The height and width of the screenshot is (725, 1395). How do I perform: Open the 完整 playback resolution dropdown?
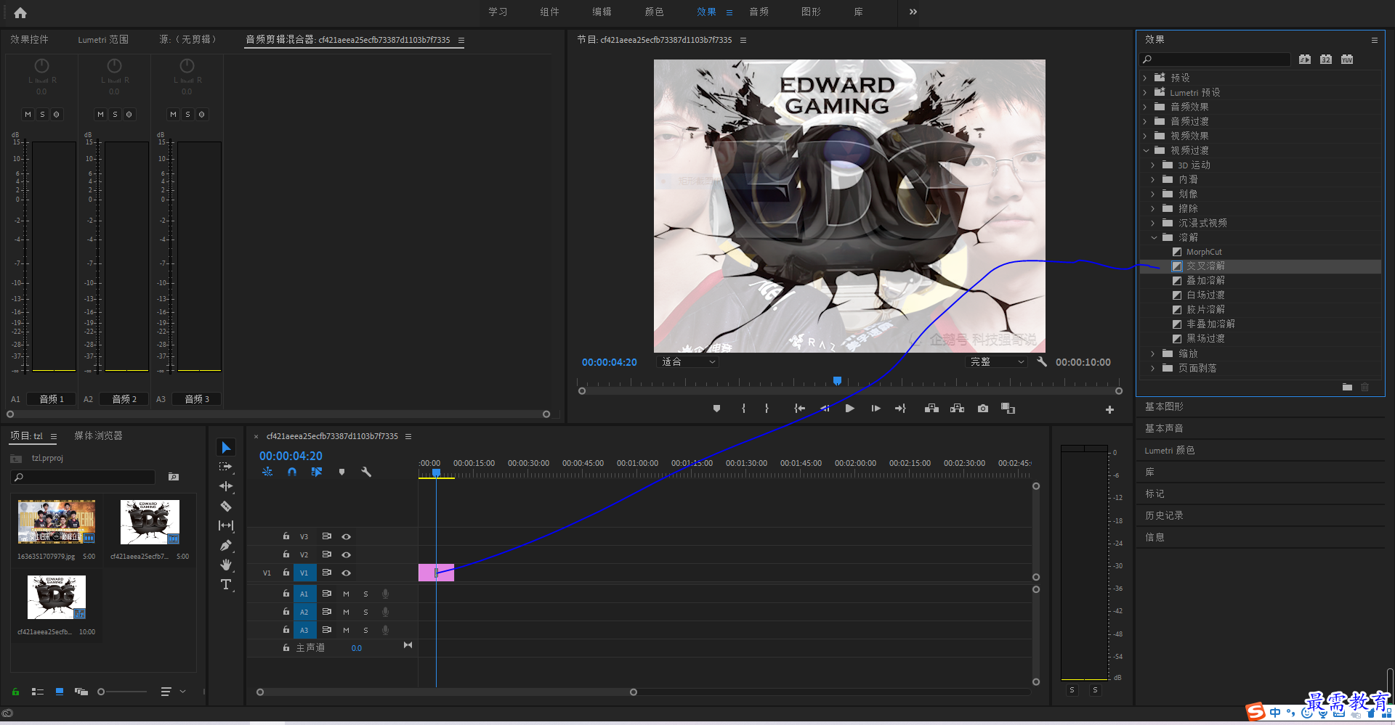click(996, 361)
